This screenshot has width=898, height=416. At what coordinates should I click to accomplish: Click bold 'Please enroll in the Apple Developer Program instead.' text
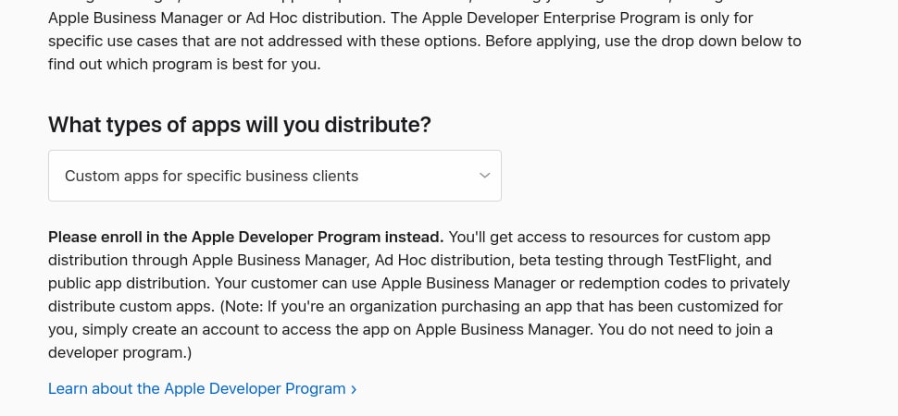(x=245, y=237)
